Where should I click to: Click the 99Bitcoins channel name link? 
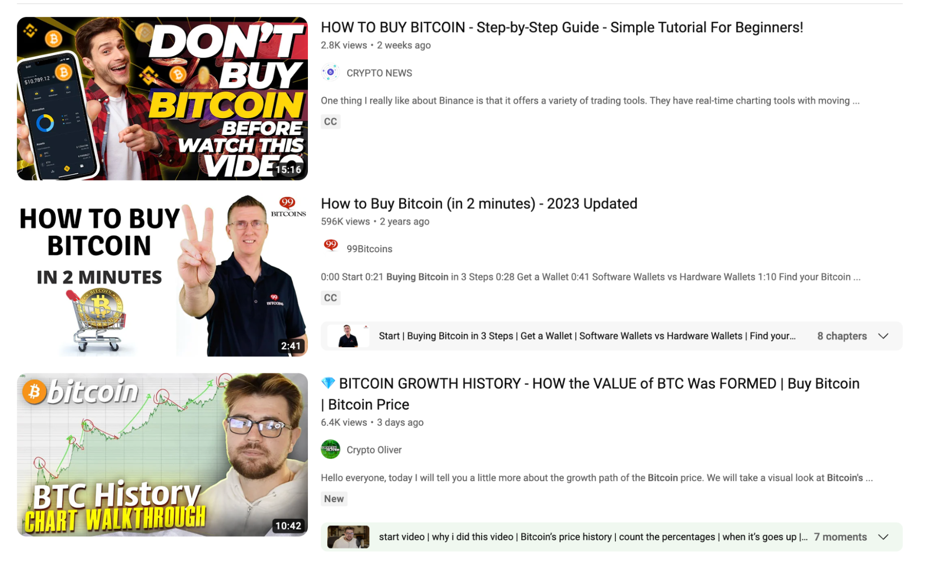[370, 249]
